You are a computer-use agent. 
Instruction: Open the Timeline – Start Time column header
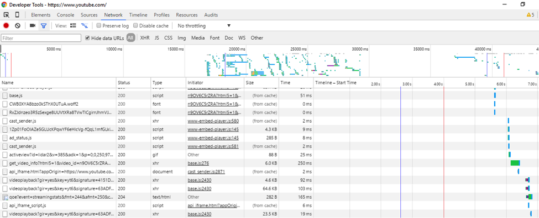(336, 83)
